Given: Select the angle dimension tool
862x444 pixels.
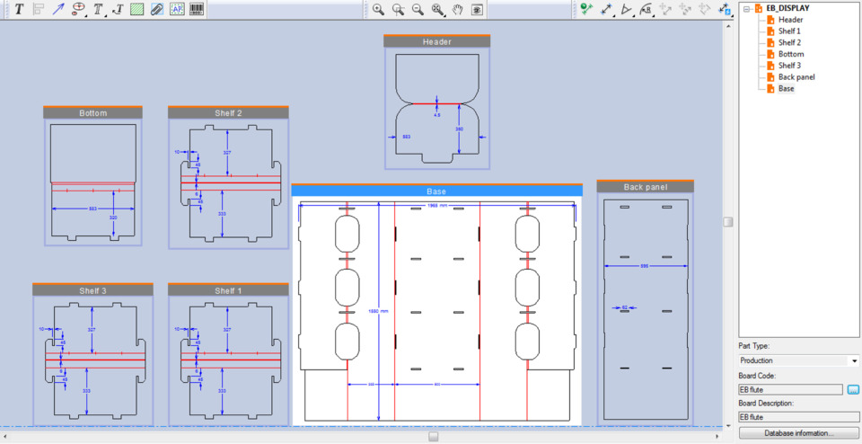Looking at the screenshot, I should [626, 9].
